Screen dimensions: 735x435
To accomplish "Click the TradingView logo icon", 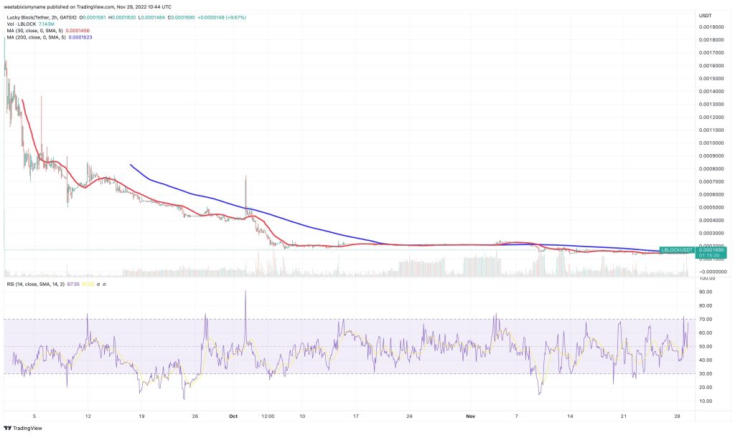I will tap(9, 429).
